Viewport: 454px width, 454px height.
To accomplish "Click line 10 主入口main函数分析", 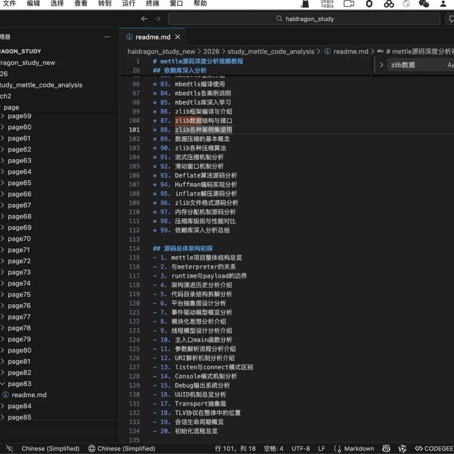I will pos(203,340).
